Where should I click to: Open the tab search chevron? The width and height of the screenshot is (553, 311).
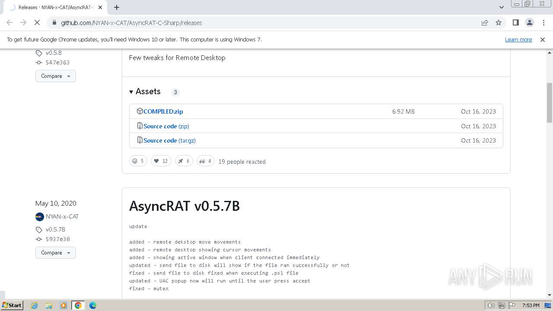pos(501,7)
